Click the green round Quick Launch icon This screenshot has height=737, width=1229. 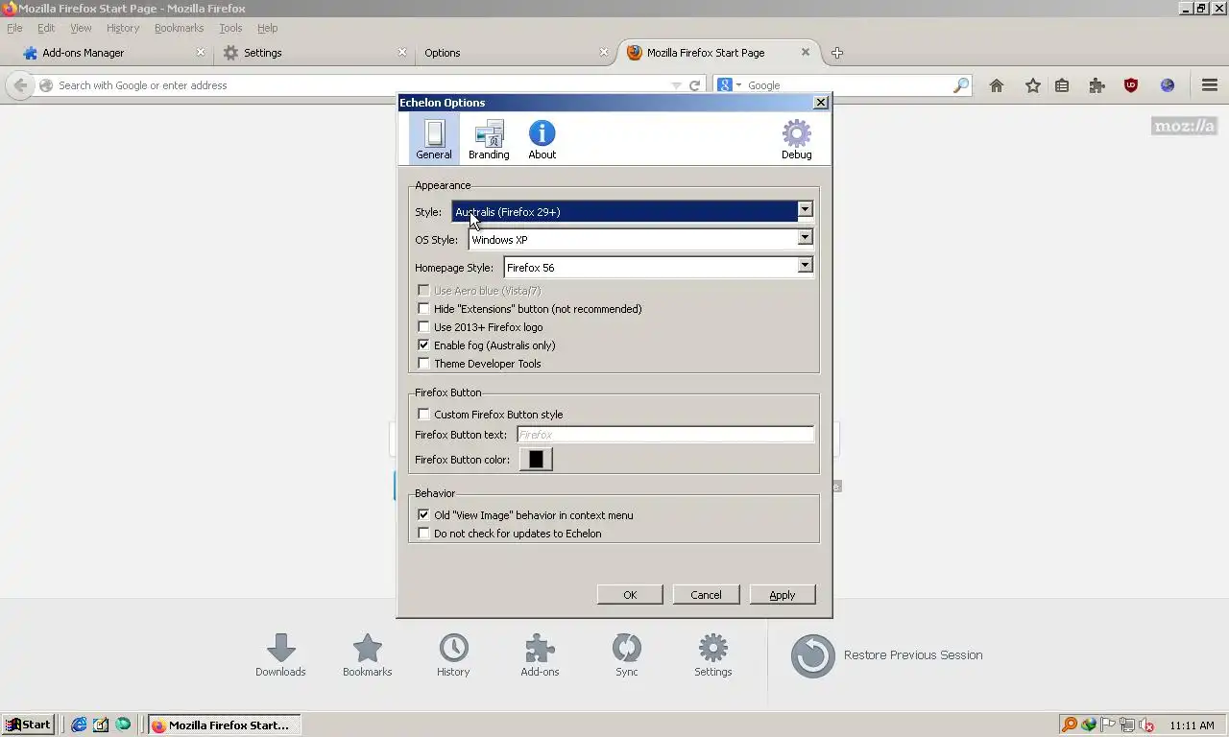pyautogui.click(x=123, y=725)
